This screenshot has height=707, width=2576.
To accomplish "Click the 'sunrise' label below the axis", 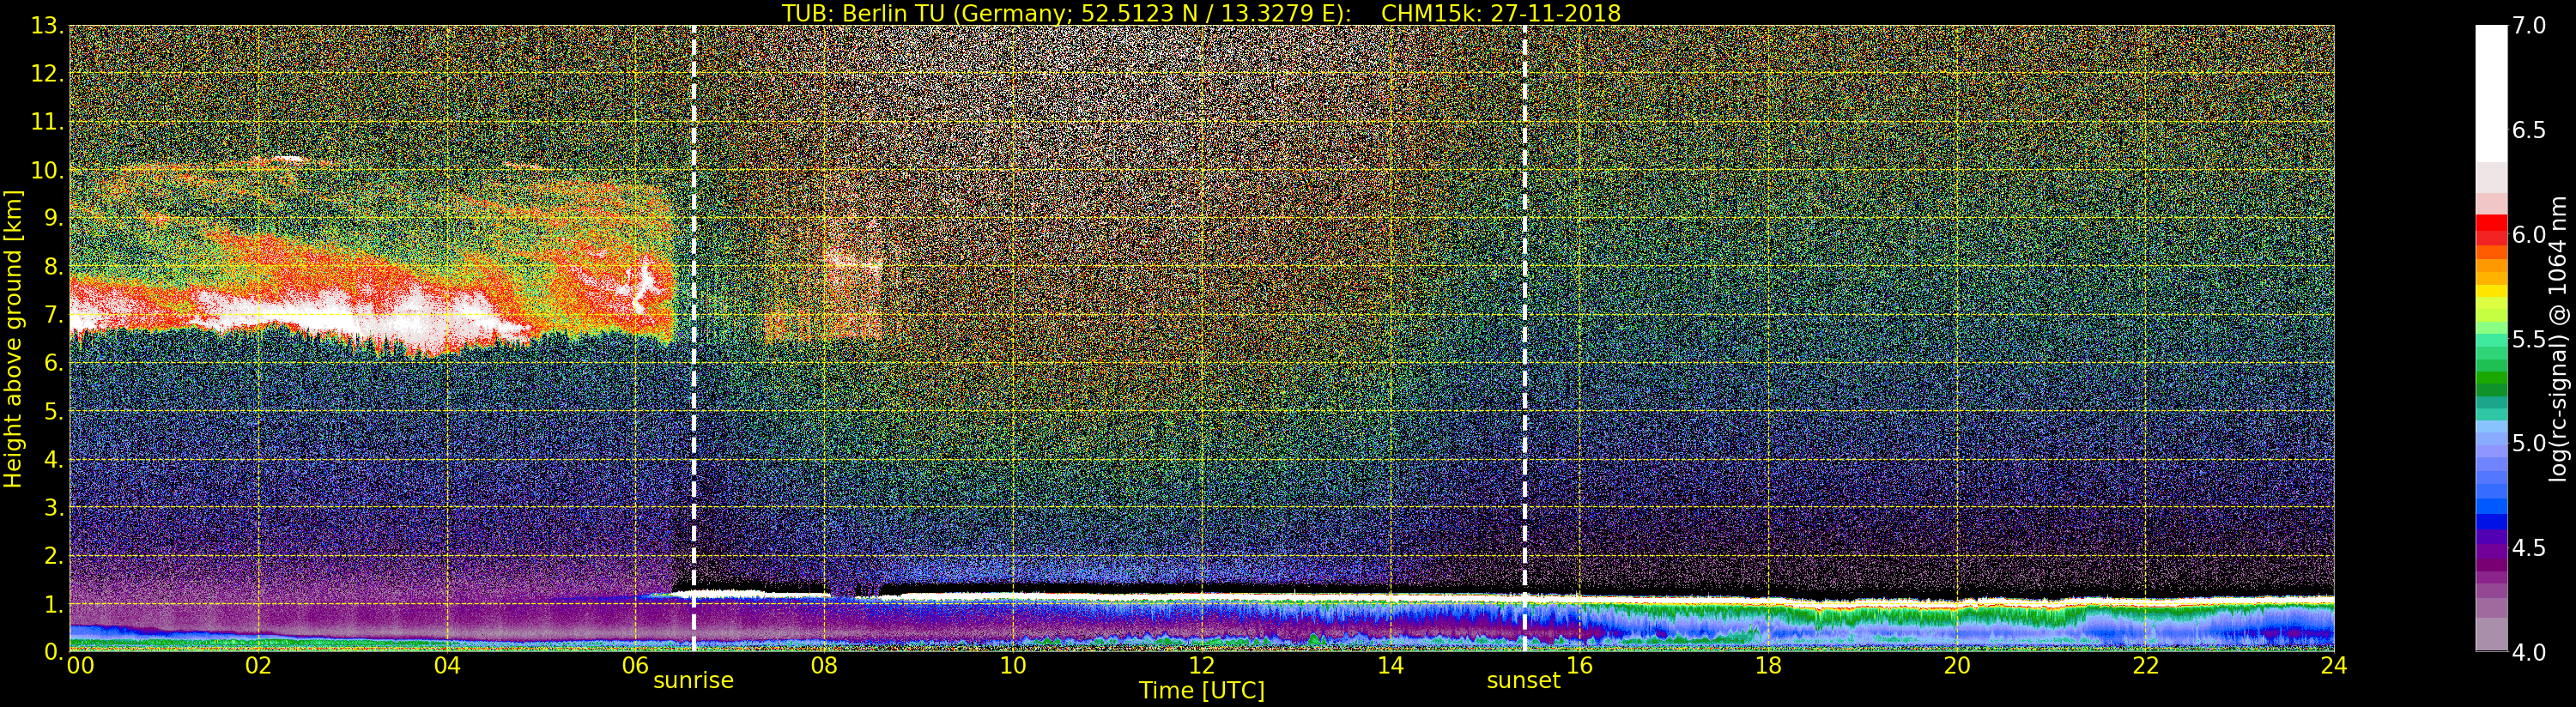I will pyautogui.click(x=693, y=680).
